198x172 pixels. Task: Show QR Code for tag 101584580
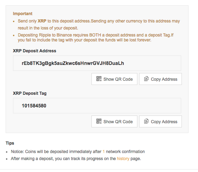coord(114,121)
